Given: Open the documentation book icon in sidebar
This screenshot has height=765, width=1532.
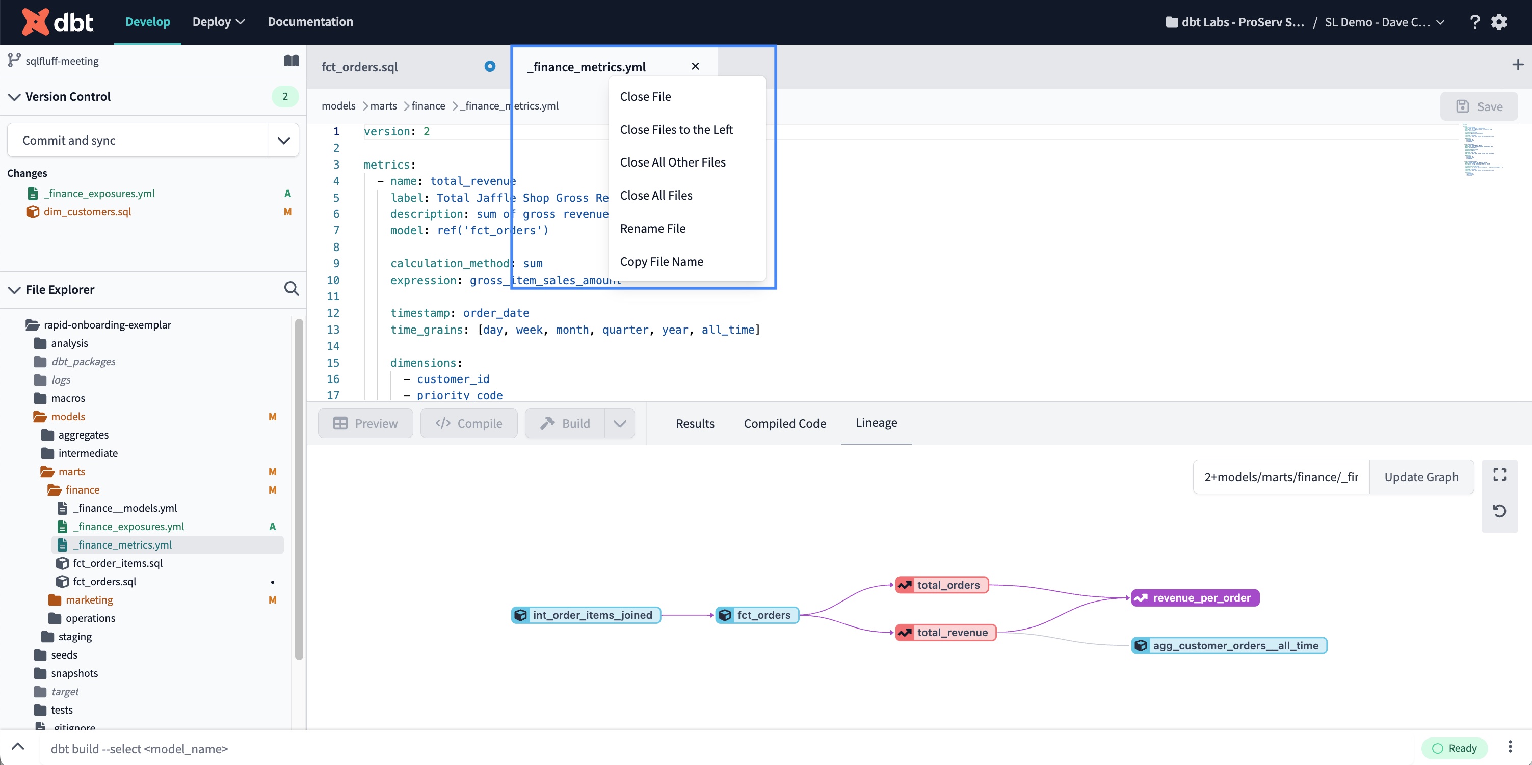Looking at the screenshot, I should [292, 61].
